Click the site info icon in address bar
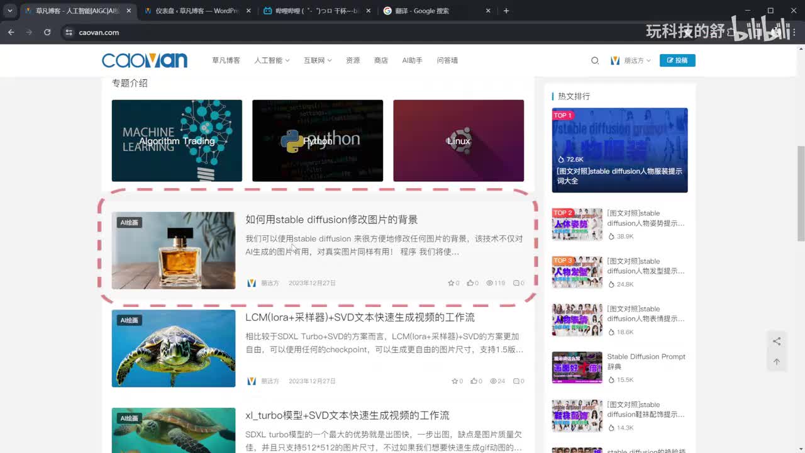This screenshot has width=805, height=453. pyautogui.click(x=69, y=32)
